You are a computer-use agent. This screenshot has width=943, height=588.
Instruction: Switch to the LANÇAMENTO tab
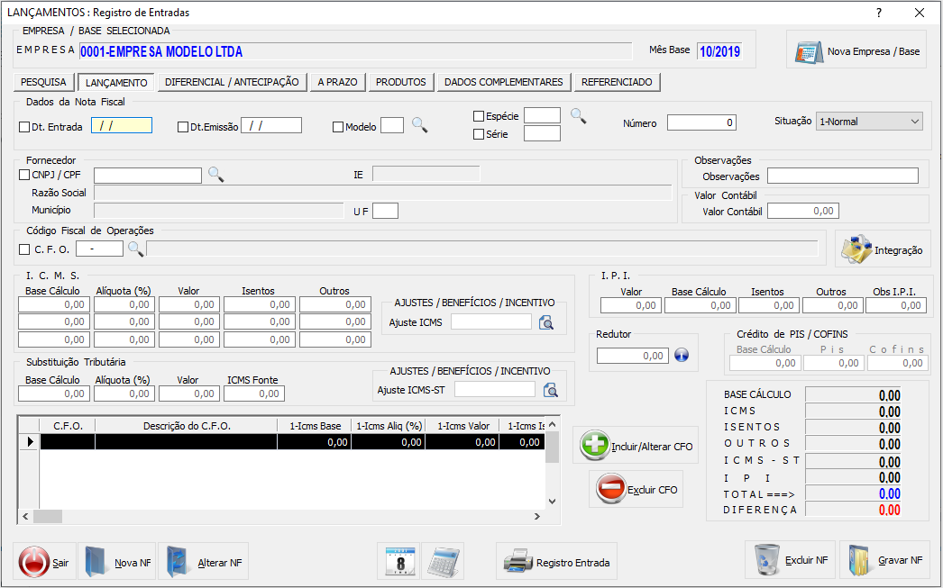click(116, 82)
